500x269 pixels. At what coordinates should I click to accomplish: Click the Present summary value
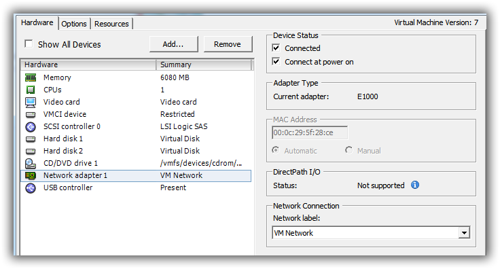[173, 187]
